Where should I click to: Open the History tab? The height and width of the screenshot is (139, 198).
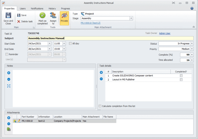coord(52,8)
